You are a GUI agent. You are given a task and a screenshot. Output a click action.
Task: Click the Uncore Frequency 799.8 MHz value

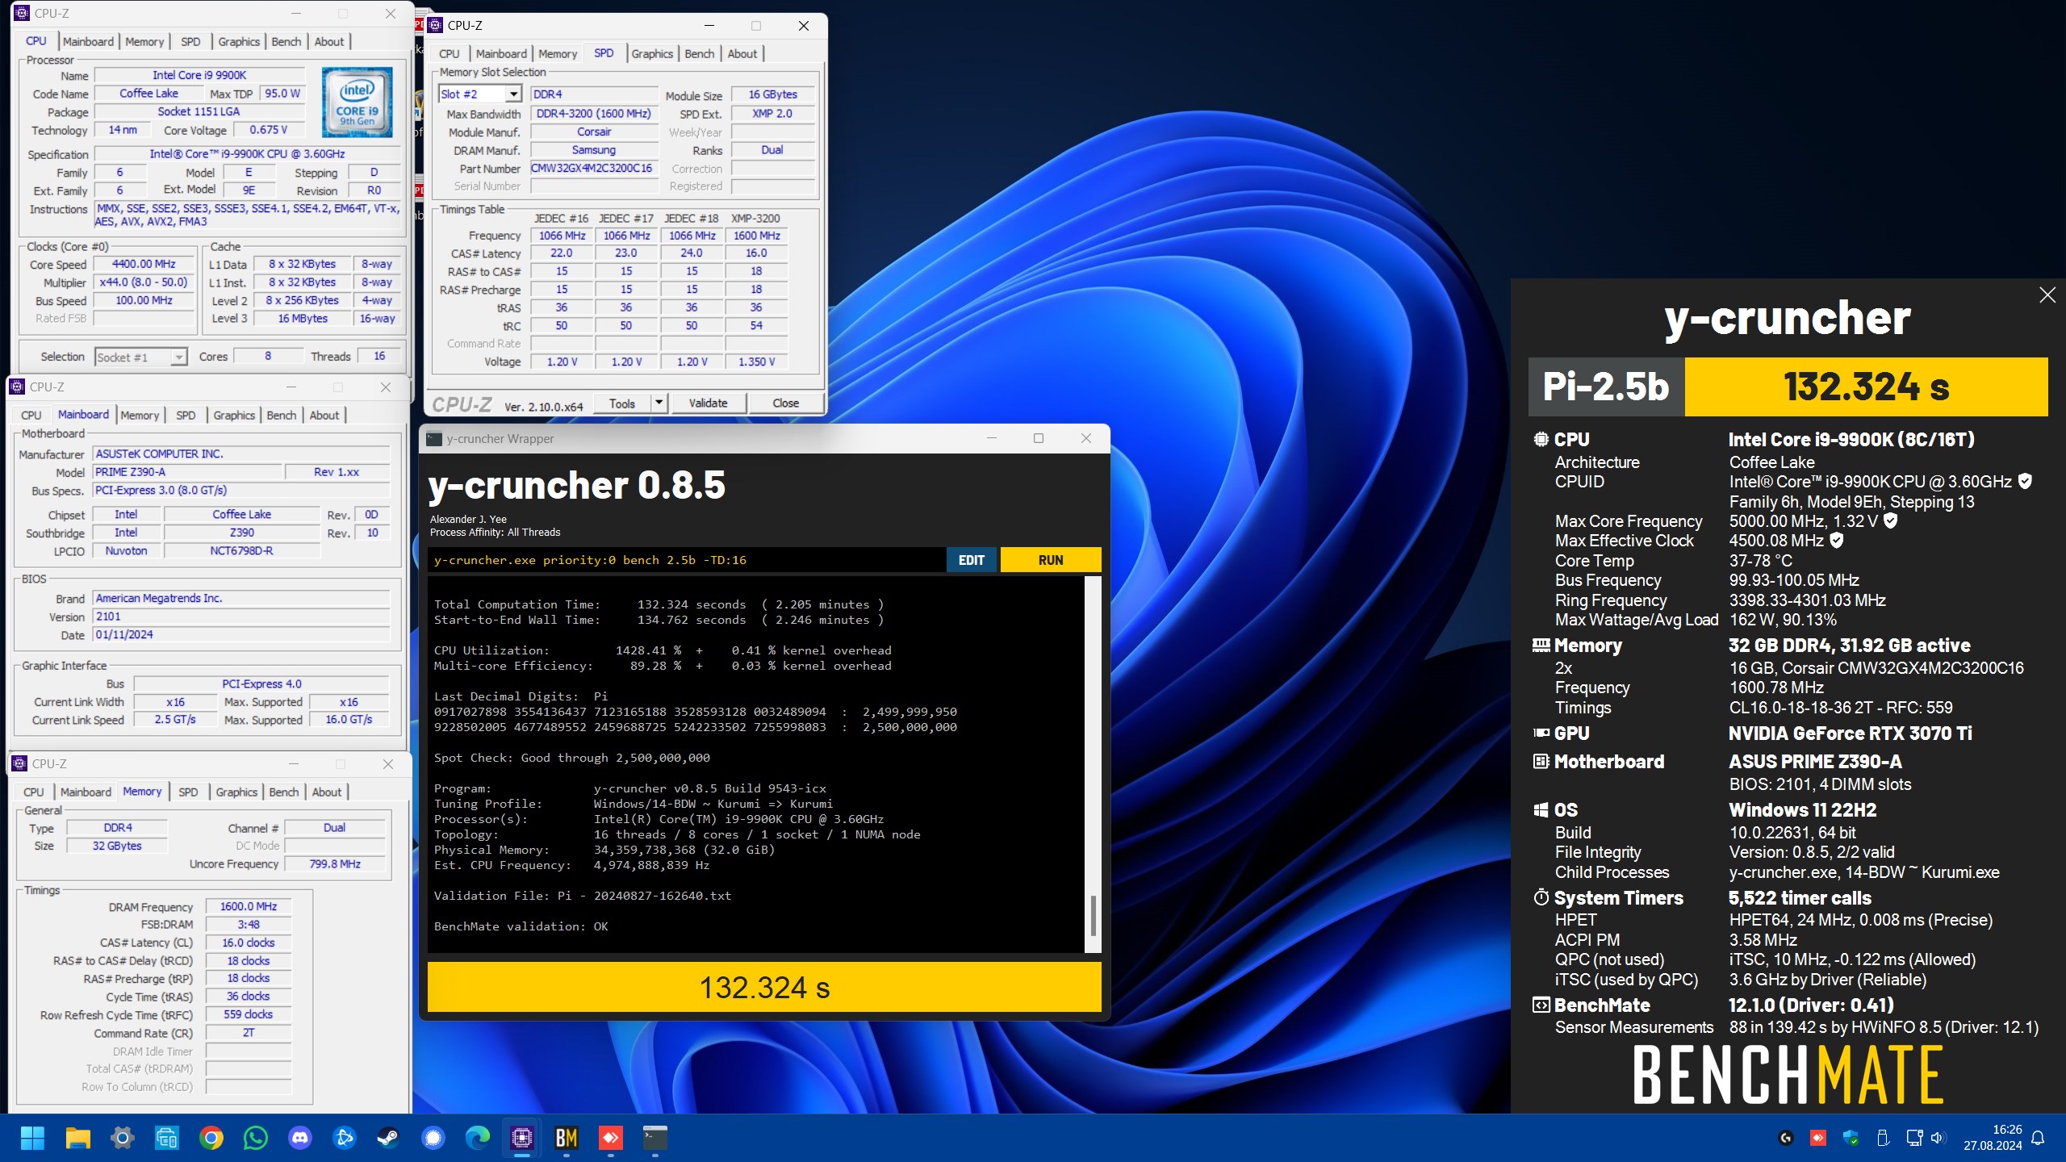(x=335, y=863)
